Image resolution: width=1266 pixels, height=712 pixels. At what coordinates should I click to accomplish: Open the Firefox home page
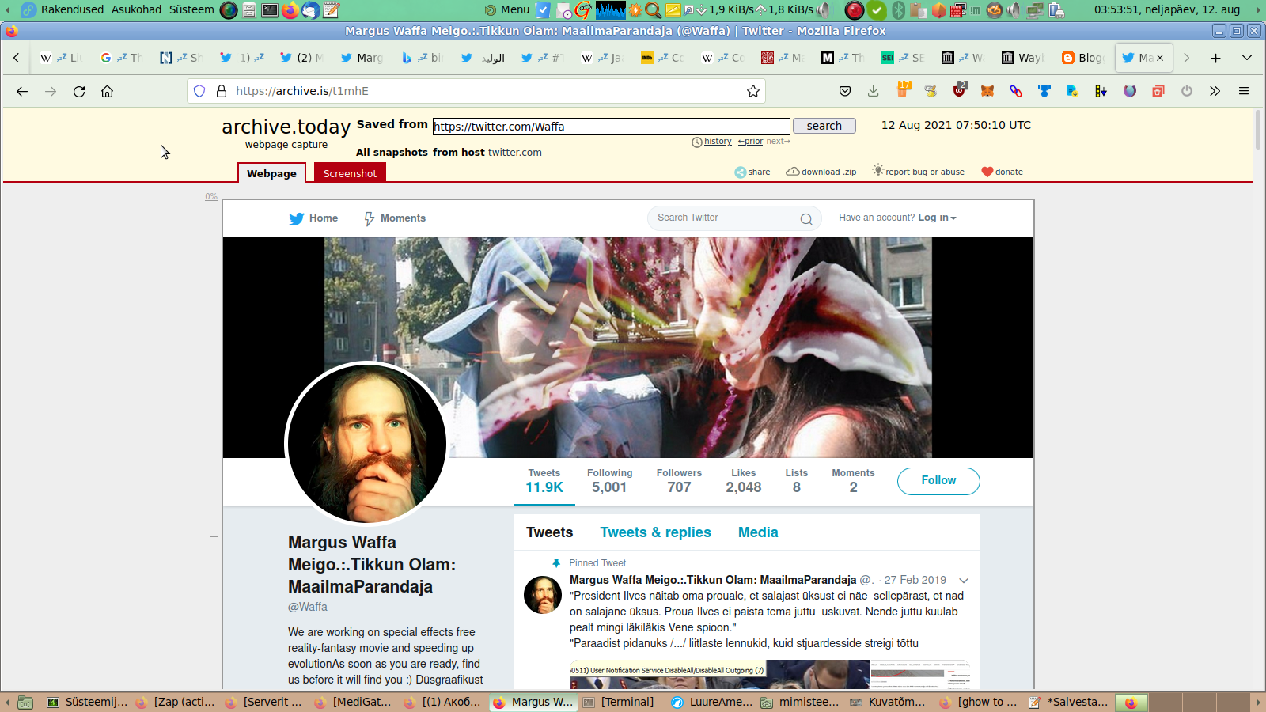point(108,91)
